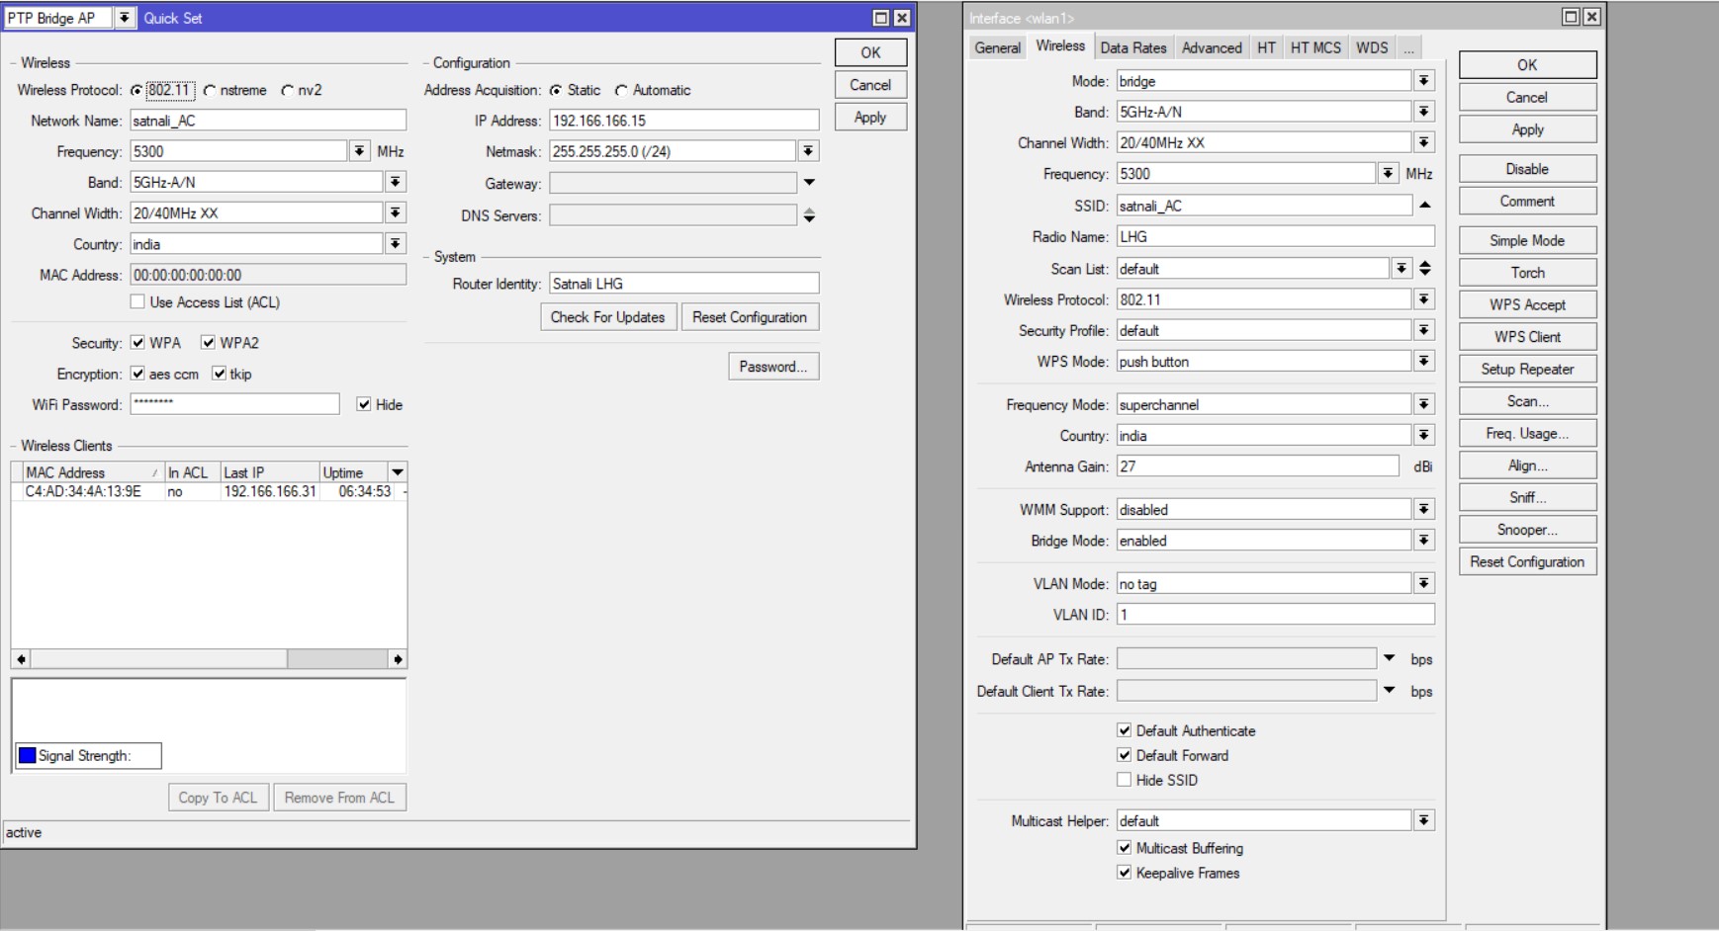Image resolution: width=1719 pixels, height=931 pixels.
Task: Click Check For Updates button
Action: point(607,317)
